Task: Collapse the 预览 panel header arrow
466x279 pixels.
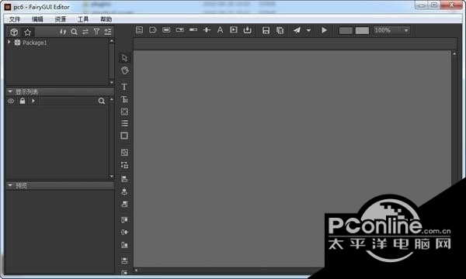Action: [x=10, y=185]
